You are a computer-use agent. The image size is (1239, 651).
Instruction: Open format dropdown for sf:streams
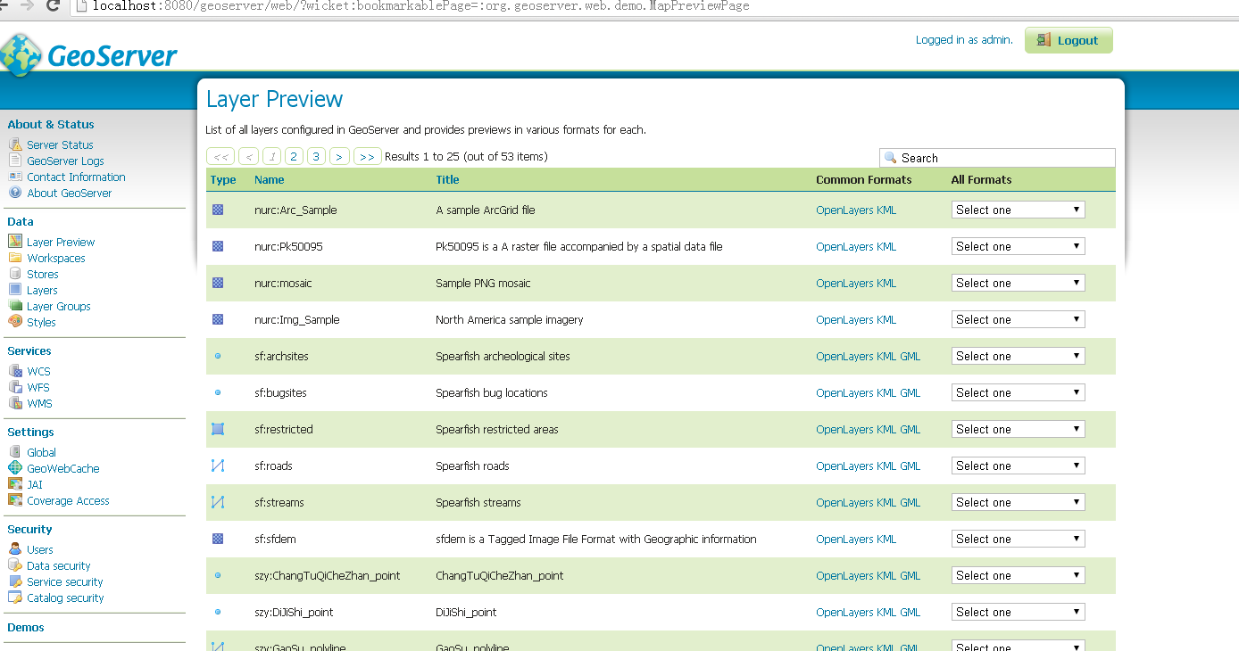coord(1018,502)
